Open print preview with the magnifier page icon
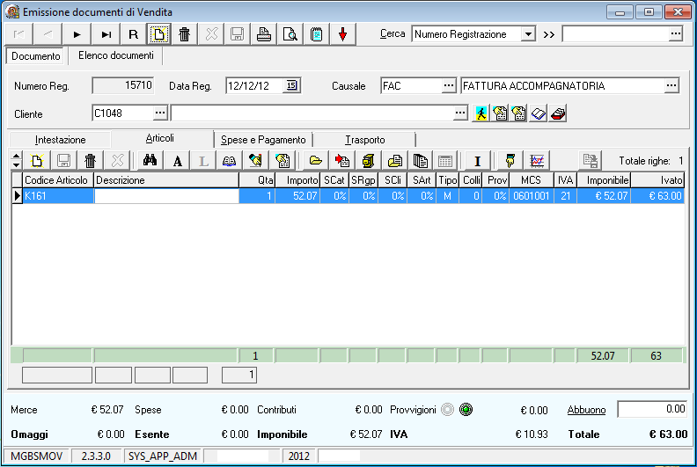 point(290,34)
